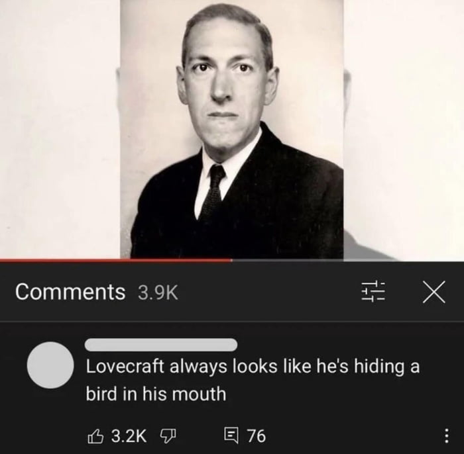Tap the blurred right margin of the video
The height and width of the screenshot is (454, 464).
click(404, 129)
